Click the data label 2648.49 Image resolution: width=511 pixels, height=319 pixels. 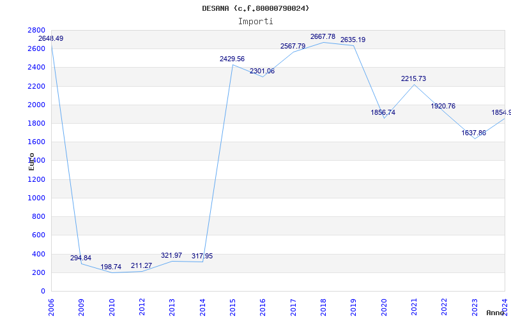(x=51, y=38)
